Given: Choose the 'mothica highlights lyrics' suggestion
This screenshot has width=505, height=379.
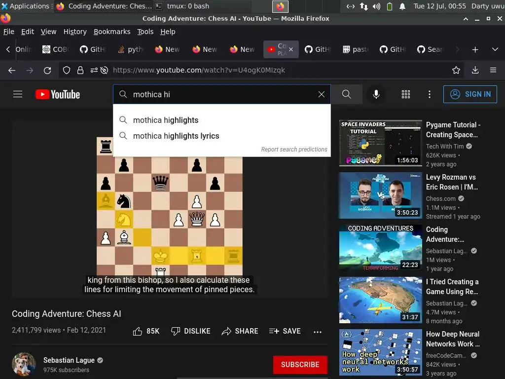Looking at the screenshot, I should (x=222, y=136).
